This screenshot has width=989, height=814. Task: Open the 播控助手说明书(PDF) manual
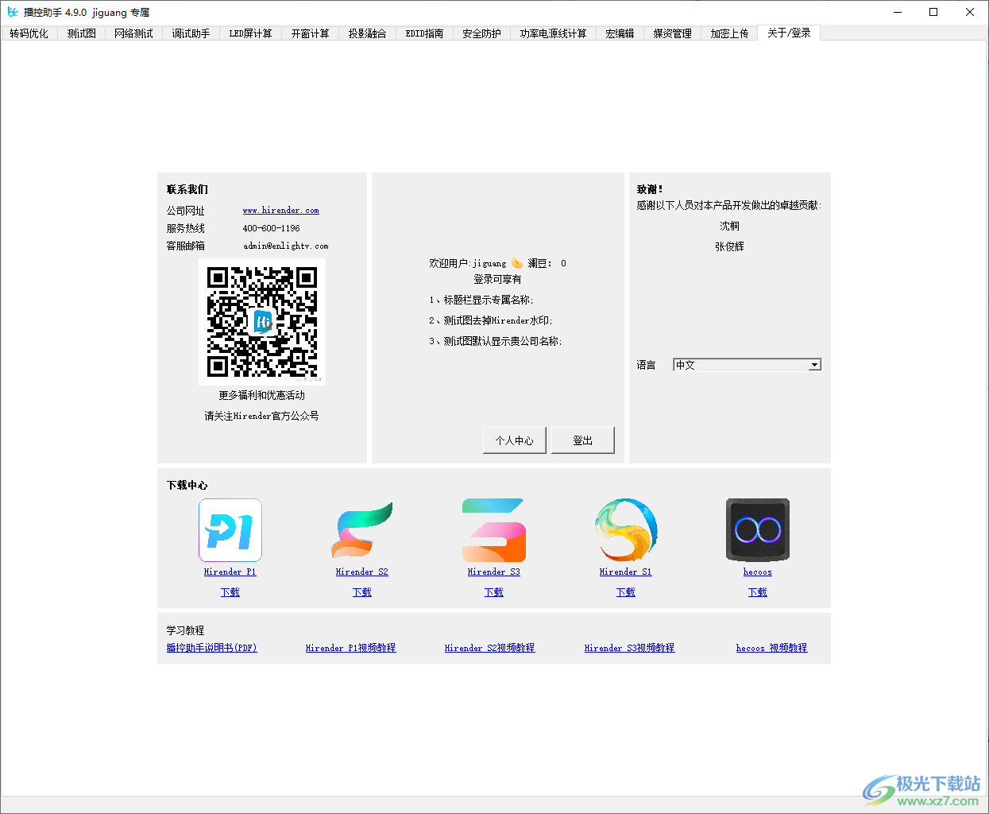tap(211, 648)
